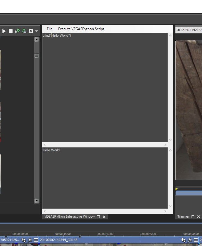The height and width of the screenshot is (246, 202).
Task: Click the media list scroll up arrow
Action: 37,40
